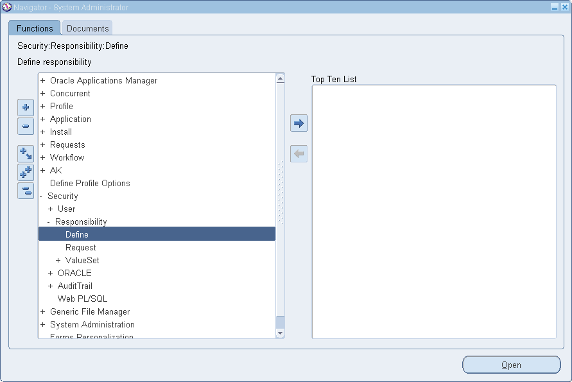The width and height of the screenshot is (572, 382).
Task: Switch to the Documents tab
Action: point(87,28)
